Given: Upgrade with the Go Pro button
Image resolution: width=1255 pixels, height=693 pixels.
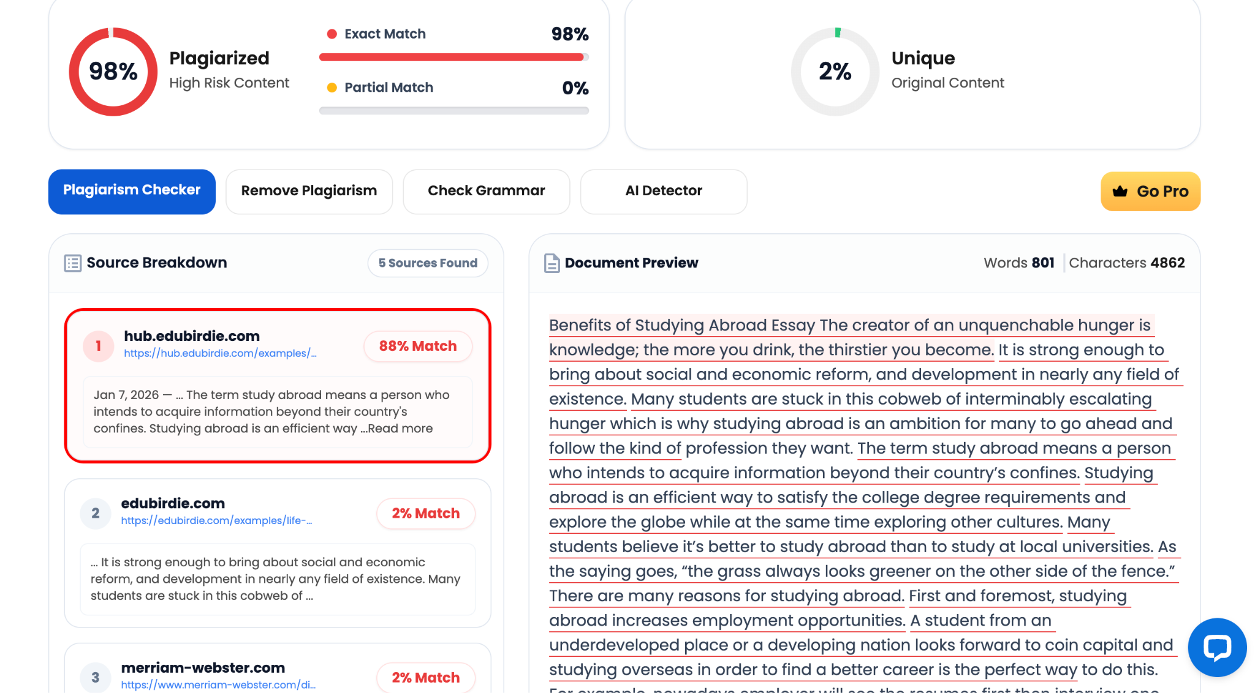Looking at the screenshot, I should [1150, 192].
